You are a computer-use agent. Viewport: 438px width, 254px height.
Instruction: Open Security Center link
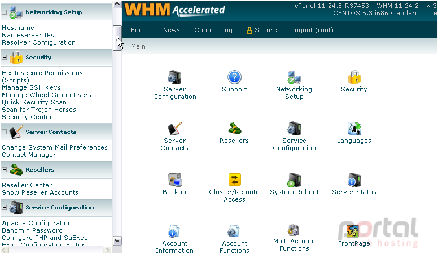point(27,117)
